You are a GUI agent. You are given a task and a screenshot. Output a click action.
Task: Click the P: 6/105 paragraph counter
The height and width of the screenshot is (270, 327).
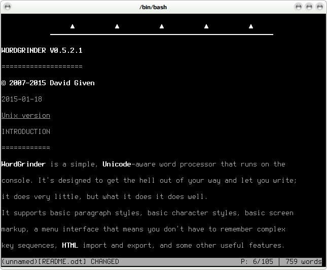pyautogui.click(x=257, y=262)
